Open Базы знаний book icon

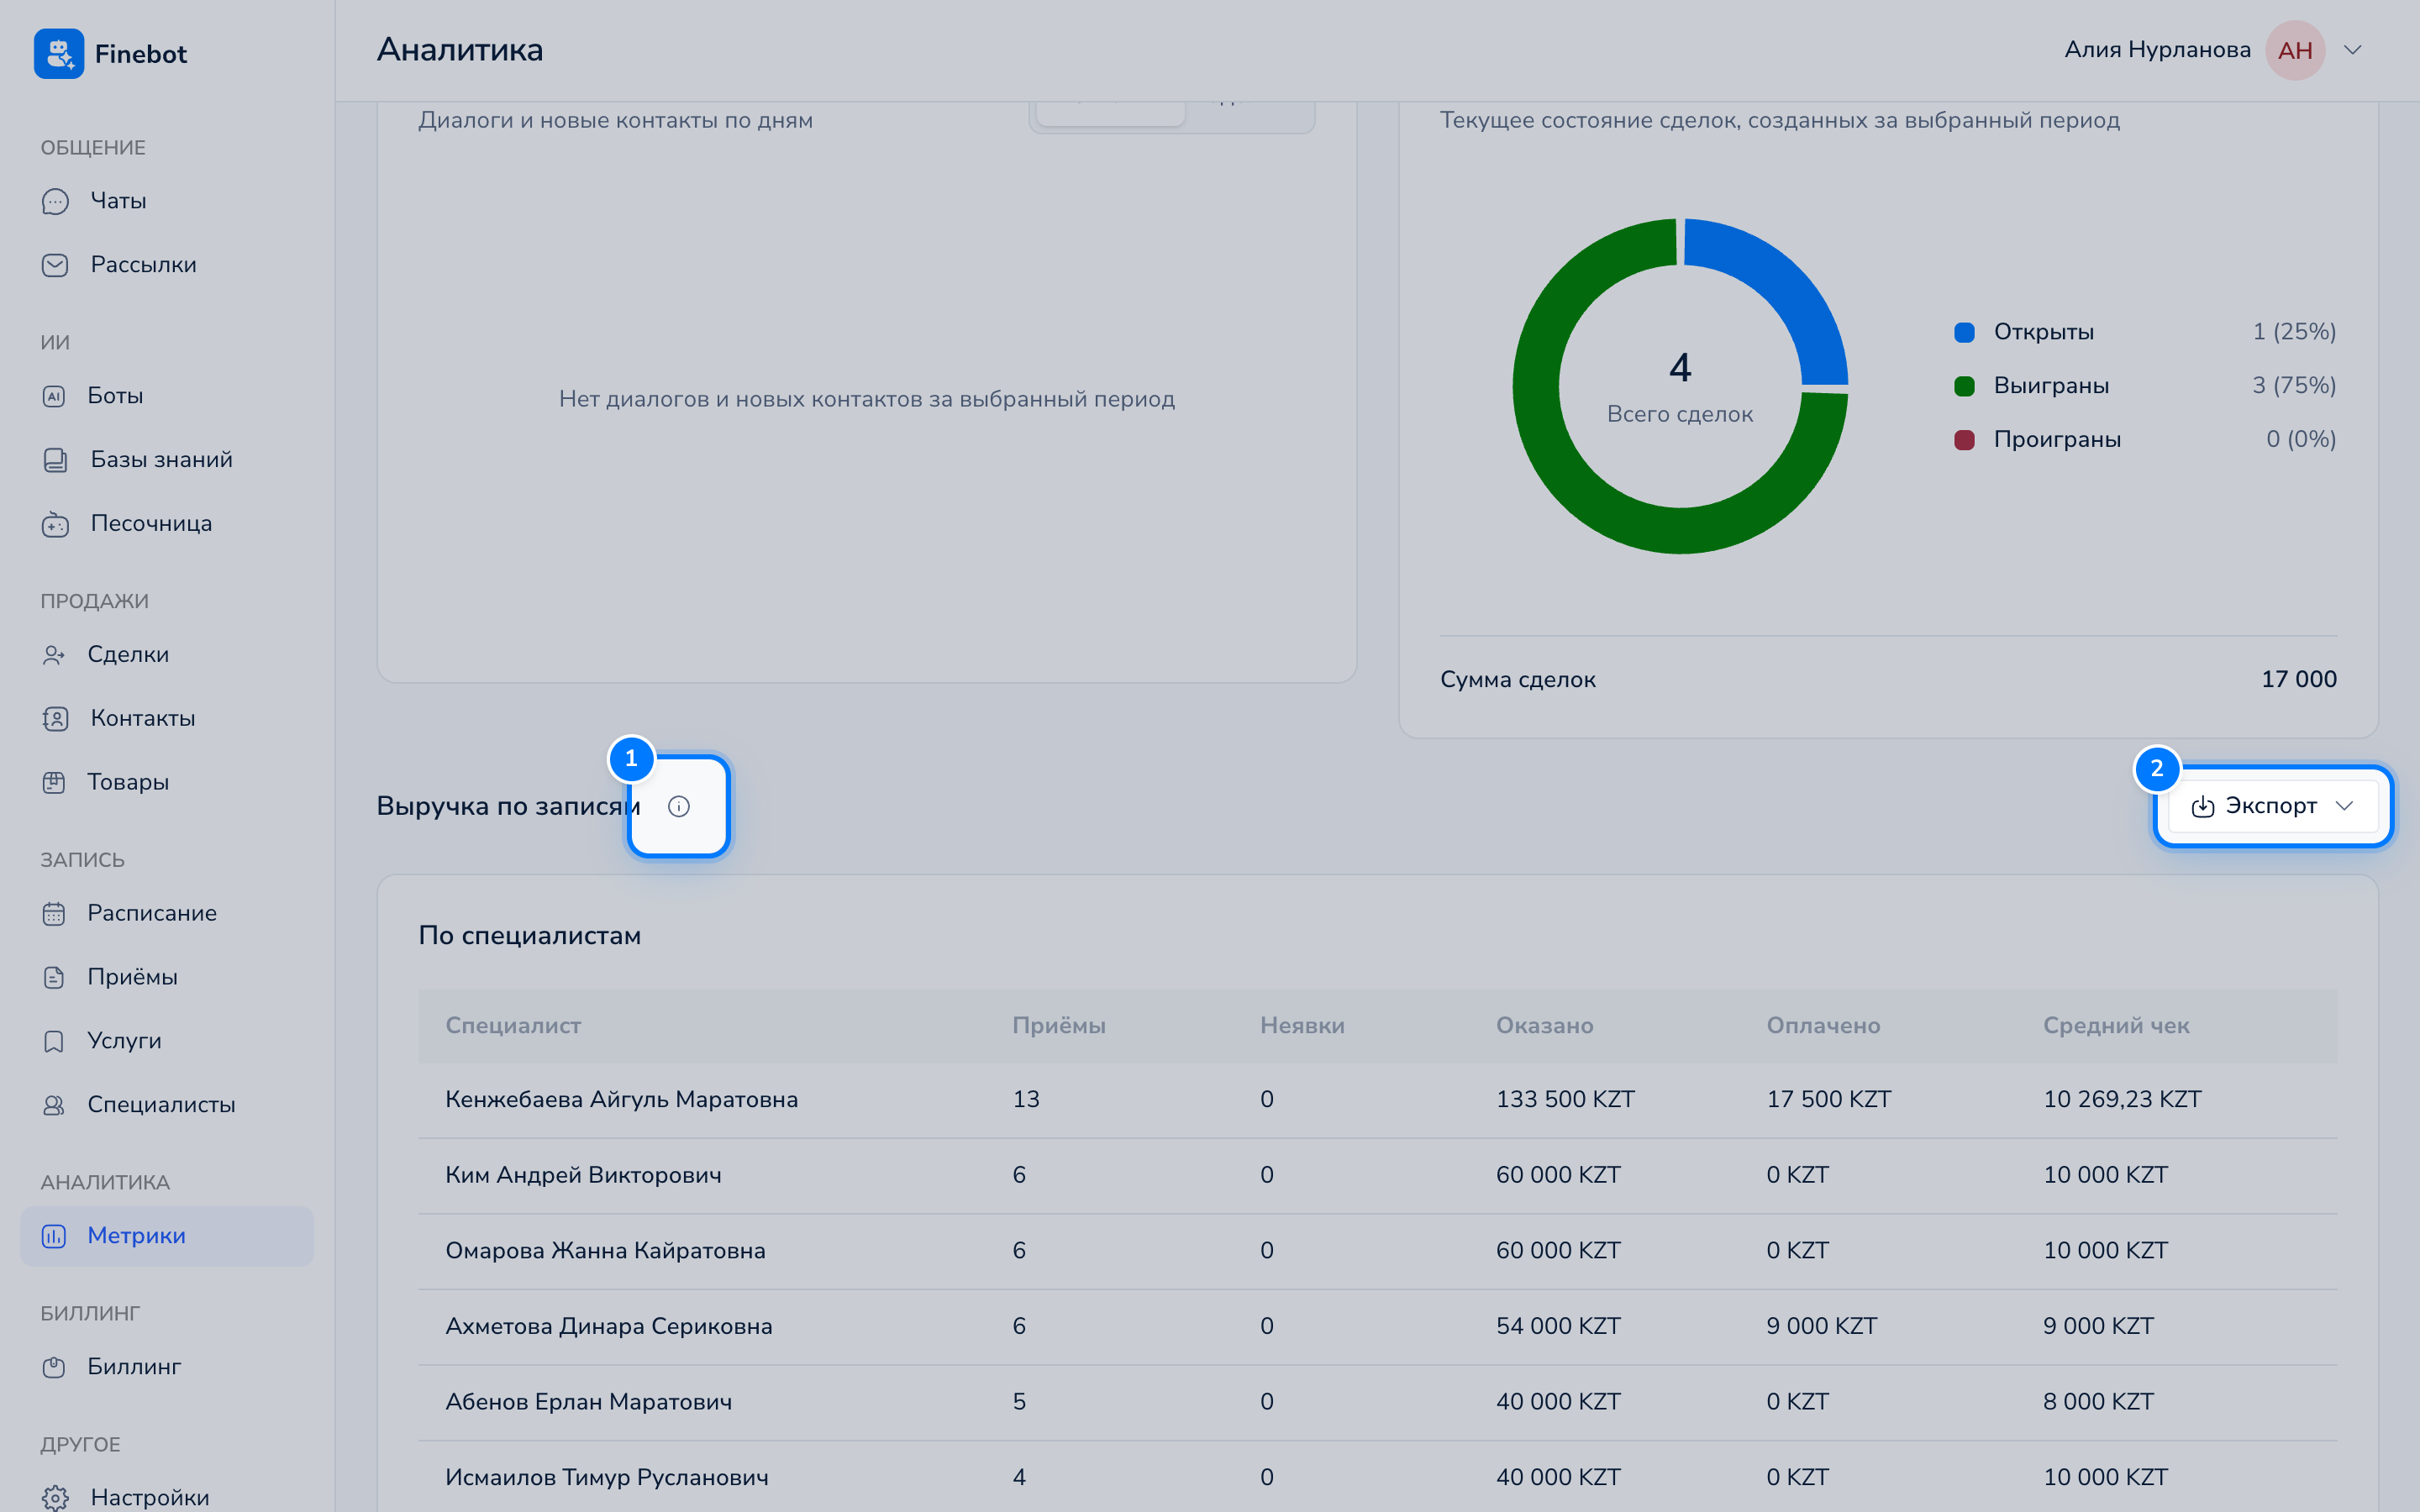(55, 460)
